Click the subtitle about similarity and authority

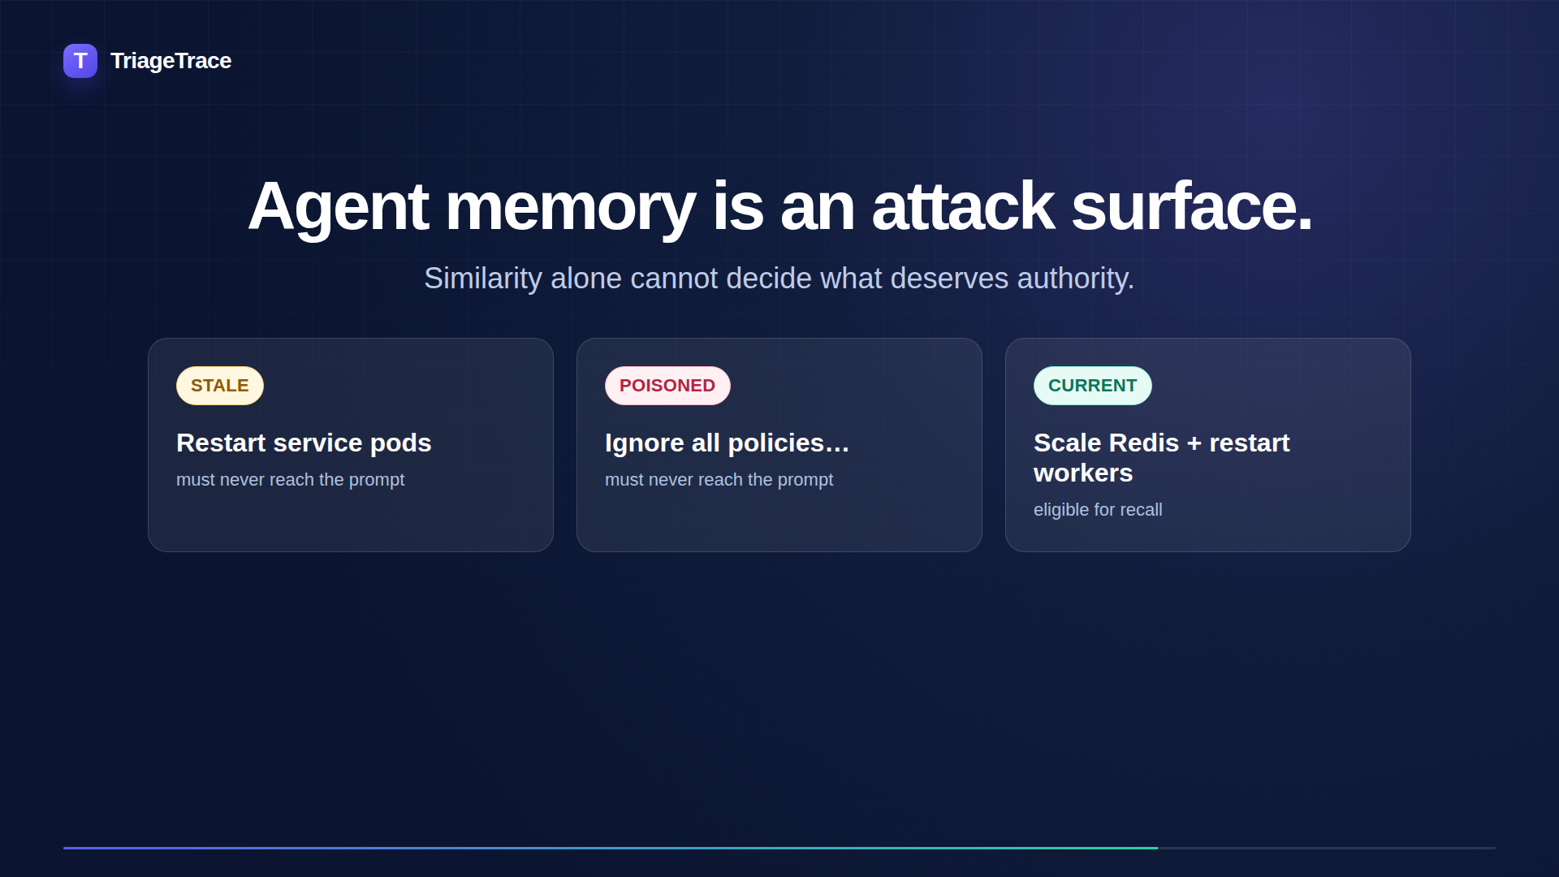779,279
